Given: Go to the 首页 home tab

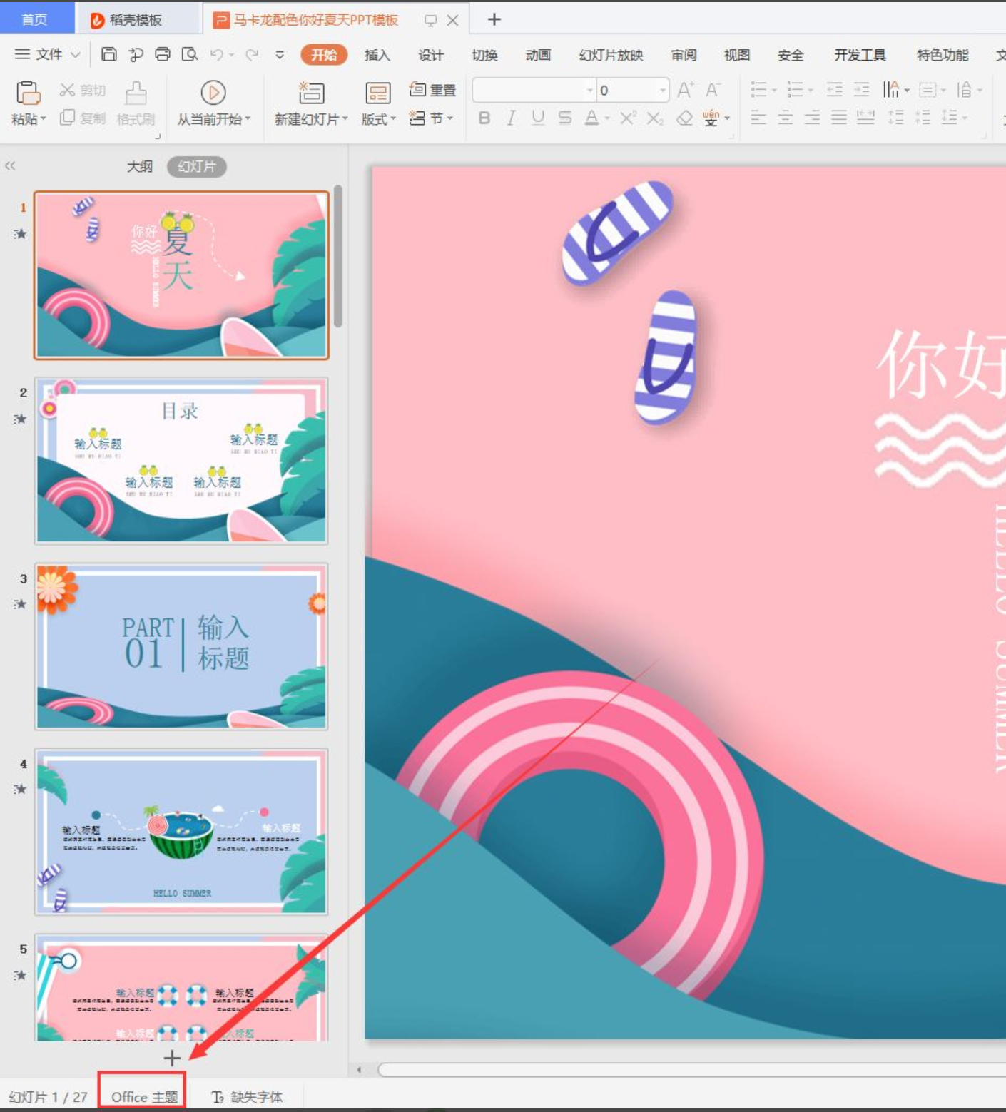Looking at the screenshot, I should pos(34,19).
